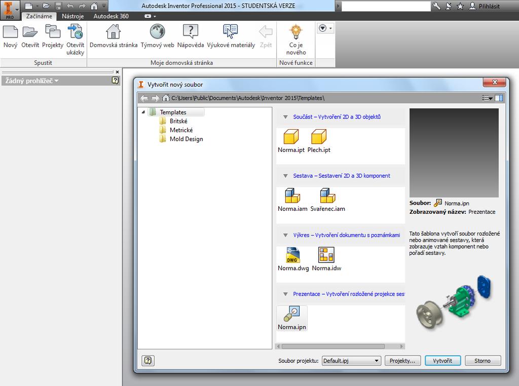Viewport: 519px width, 386px height.
Task: Click the Open folder icon in quick access toolbar
Action: [46, 6]
